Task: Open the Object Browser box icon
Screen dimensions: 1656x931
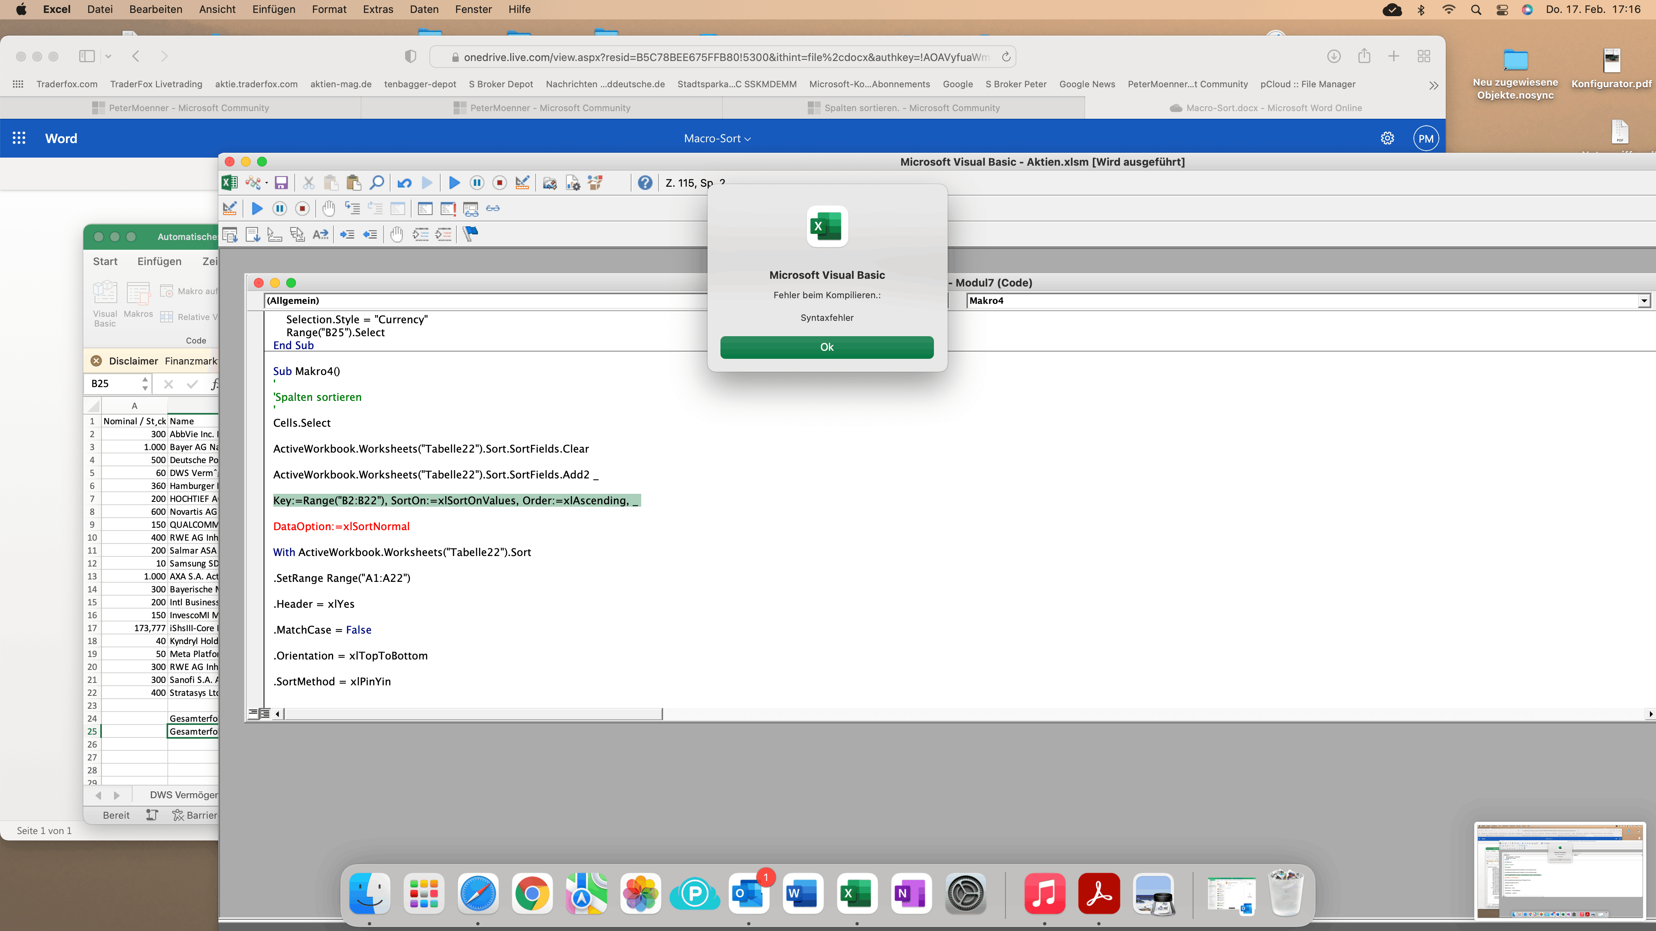Action: point(595,183)
